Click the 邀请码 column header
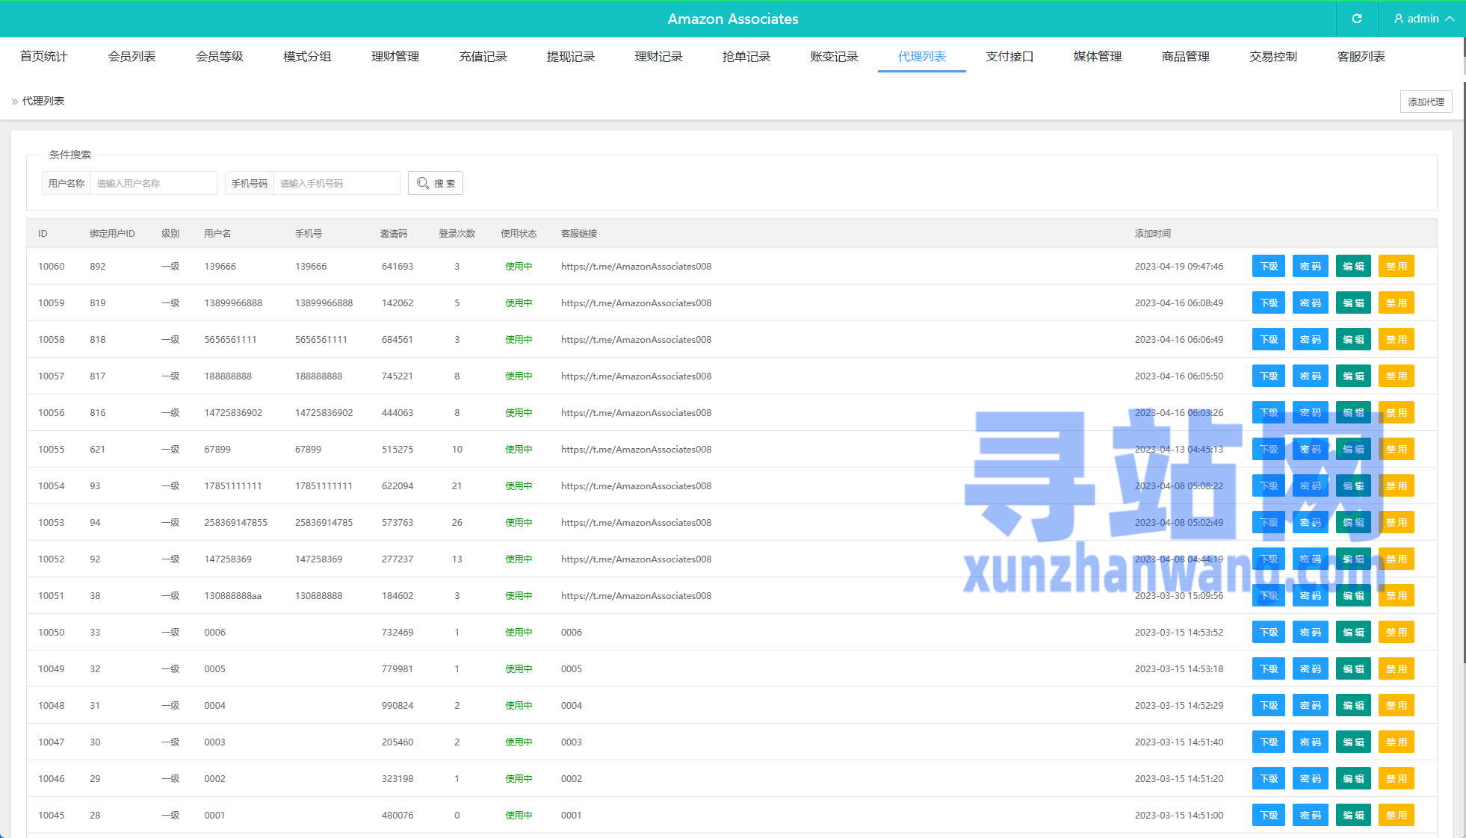The image size is (1466, 838). point(393,233)
